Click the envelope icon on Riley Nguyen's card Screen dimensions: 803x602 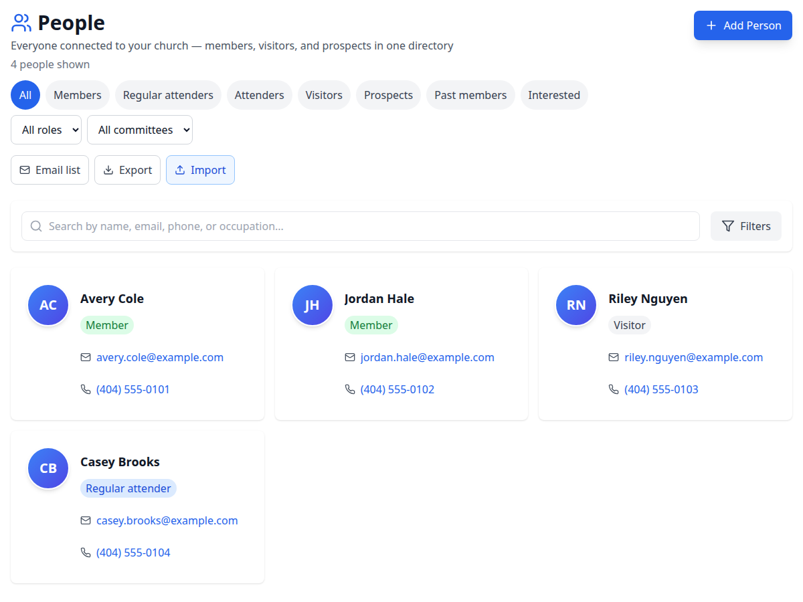pos(614,357)
